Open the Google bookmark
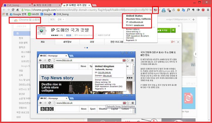The image size is (212, 123). click(46, 14)
